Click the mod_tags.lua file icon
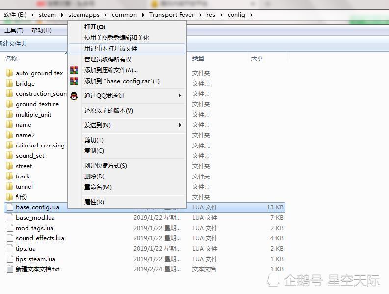Viewport: 389px width, 294px height. [10, 228]
